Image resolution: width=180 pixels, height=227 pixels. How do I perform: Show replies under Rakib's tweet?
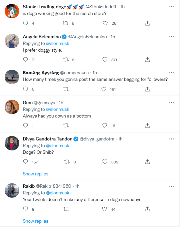(x=36, y=221)
